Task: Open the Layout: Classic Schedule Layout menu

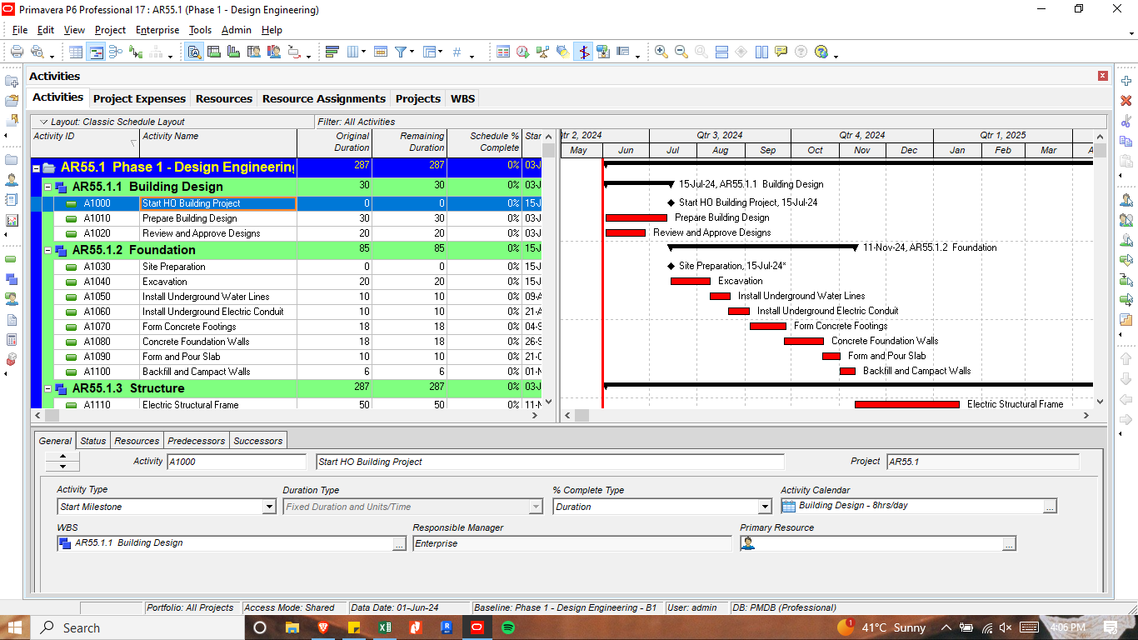Action: point(113,122)
